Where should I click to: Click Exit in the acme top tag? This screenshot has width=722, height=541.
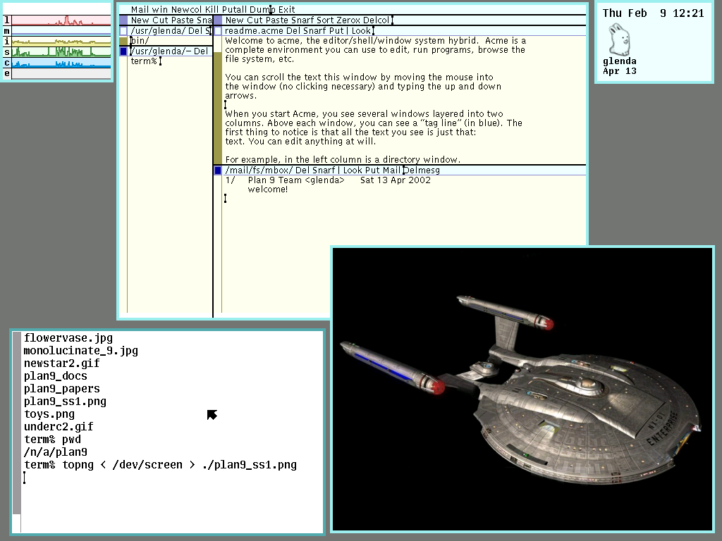286,10
